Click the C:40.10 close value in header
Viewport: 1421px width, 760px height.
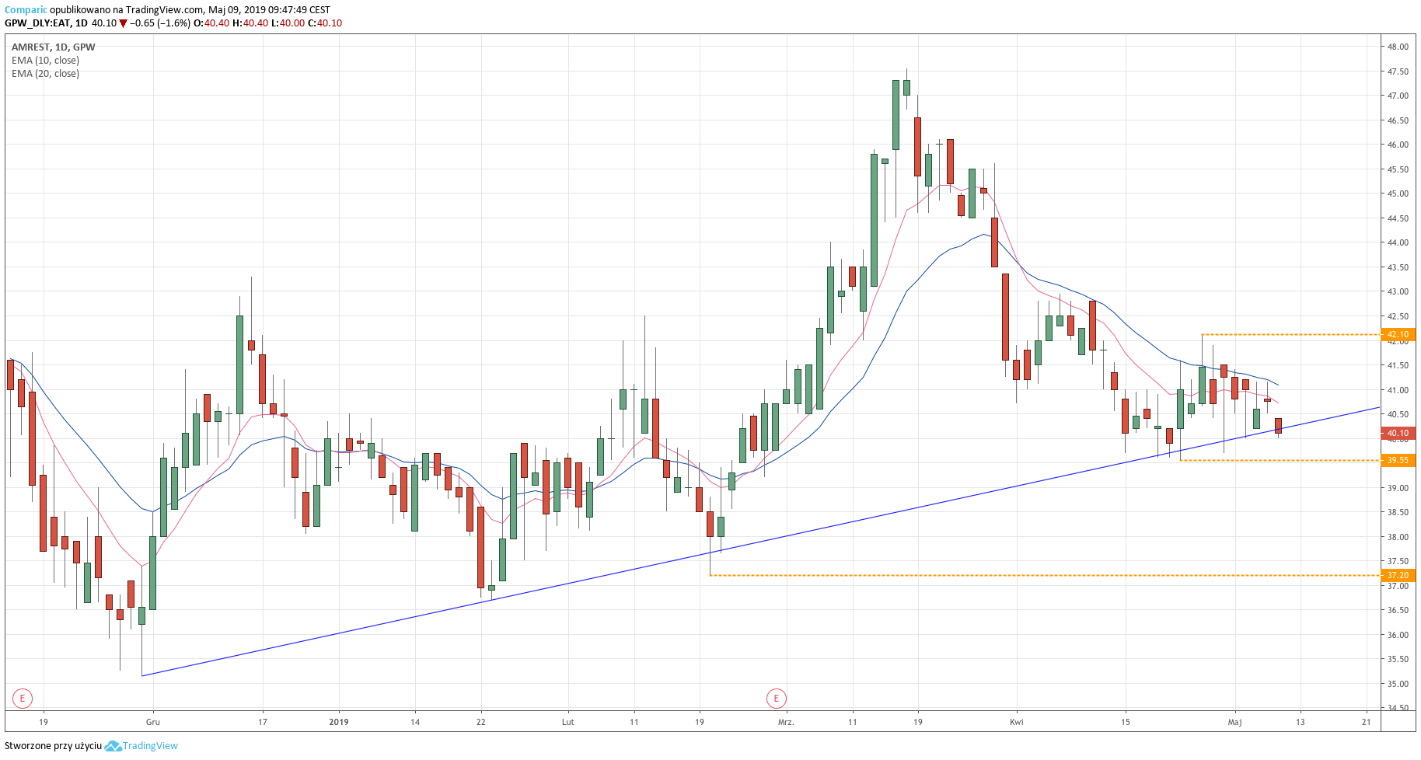coord(325,23)
